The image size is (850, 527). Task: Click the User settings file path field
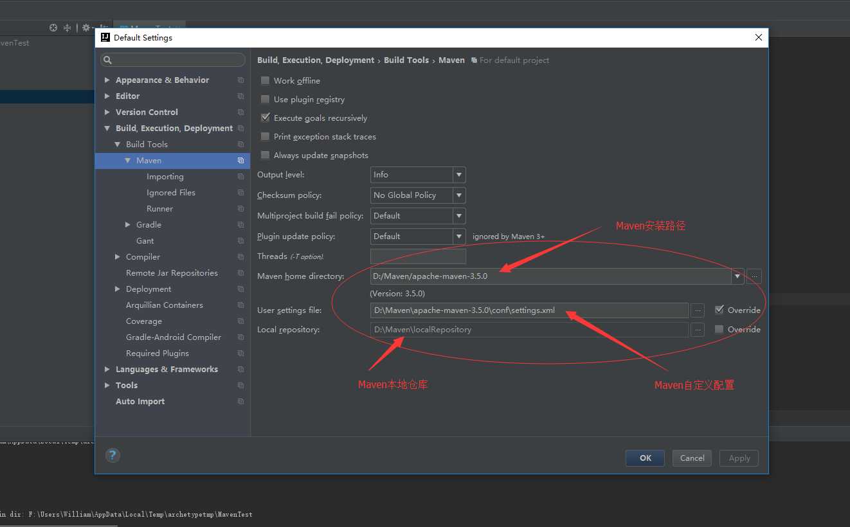tap(529, 310)
